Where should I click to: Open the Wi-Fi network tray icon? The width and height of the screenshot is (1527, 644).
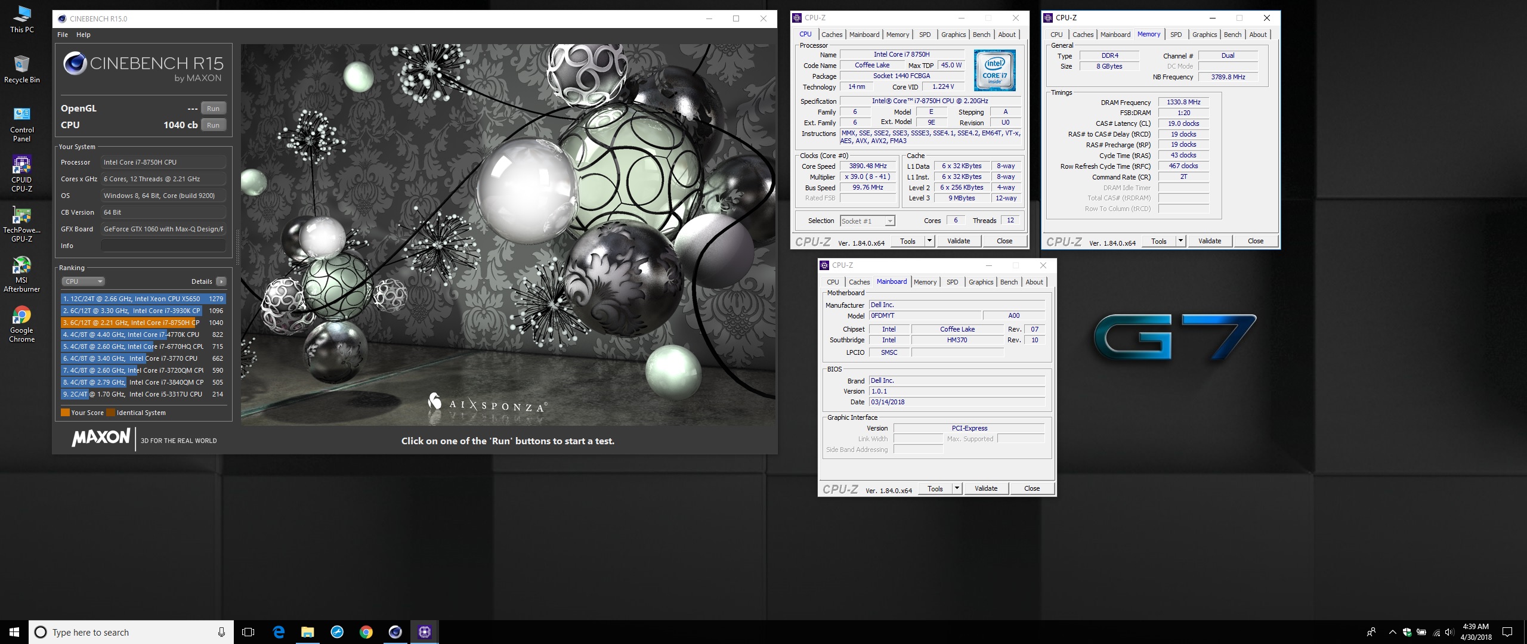pos(1436,632)
